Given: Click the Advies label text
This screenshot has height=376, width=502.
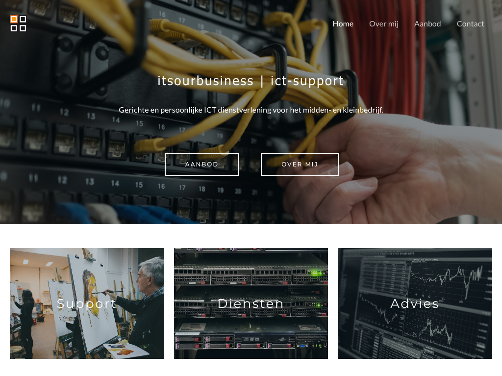Looking at the screenshot, I should tap(415, 304).
